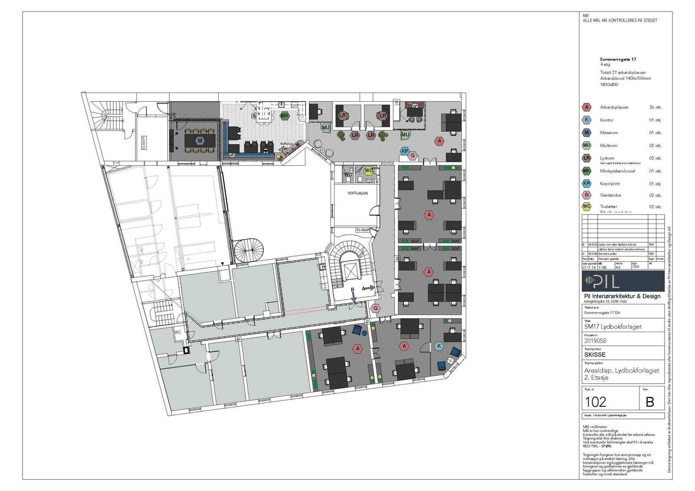Select the G marker below the main staircase
Screen dimensions: 695x491
click(376, 308)
